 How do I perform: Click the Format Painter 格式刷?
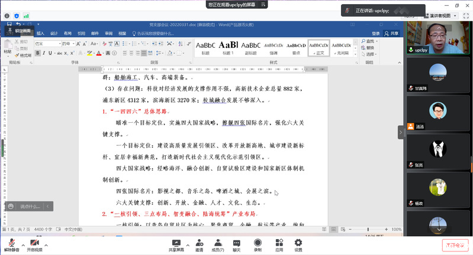click(23, 55)
